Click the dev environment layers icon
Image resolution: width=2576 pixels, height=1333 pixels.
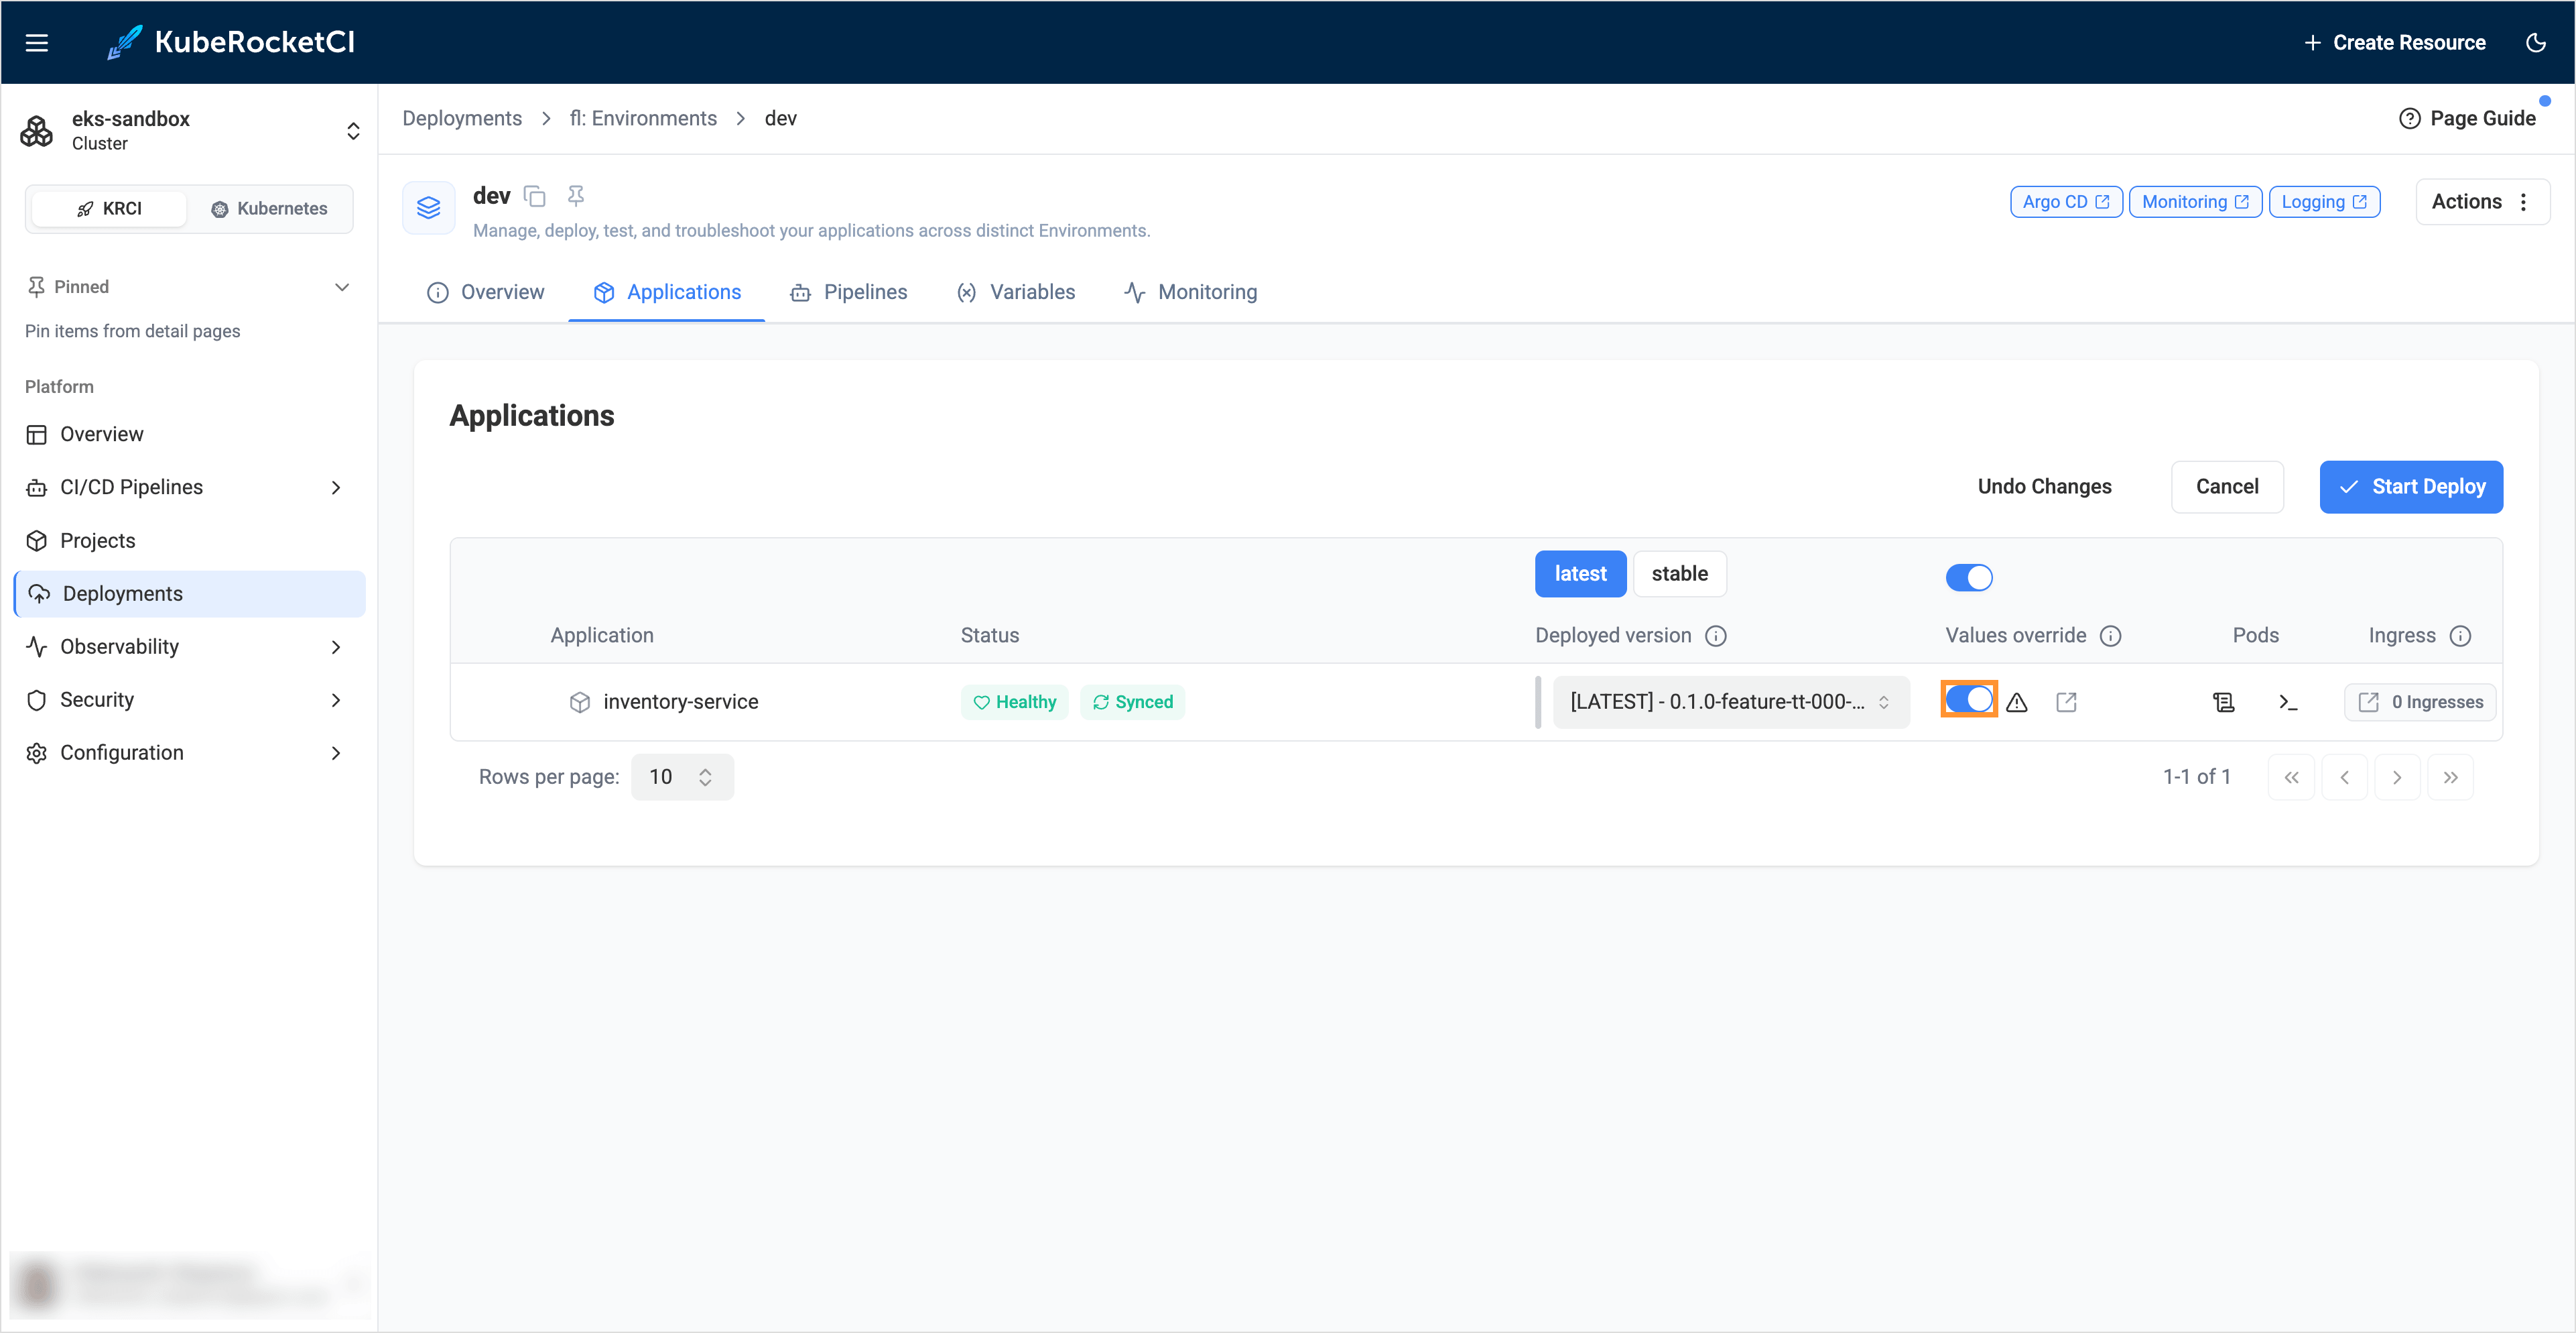click(429, 207)
